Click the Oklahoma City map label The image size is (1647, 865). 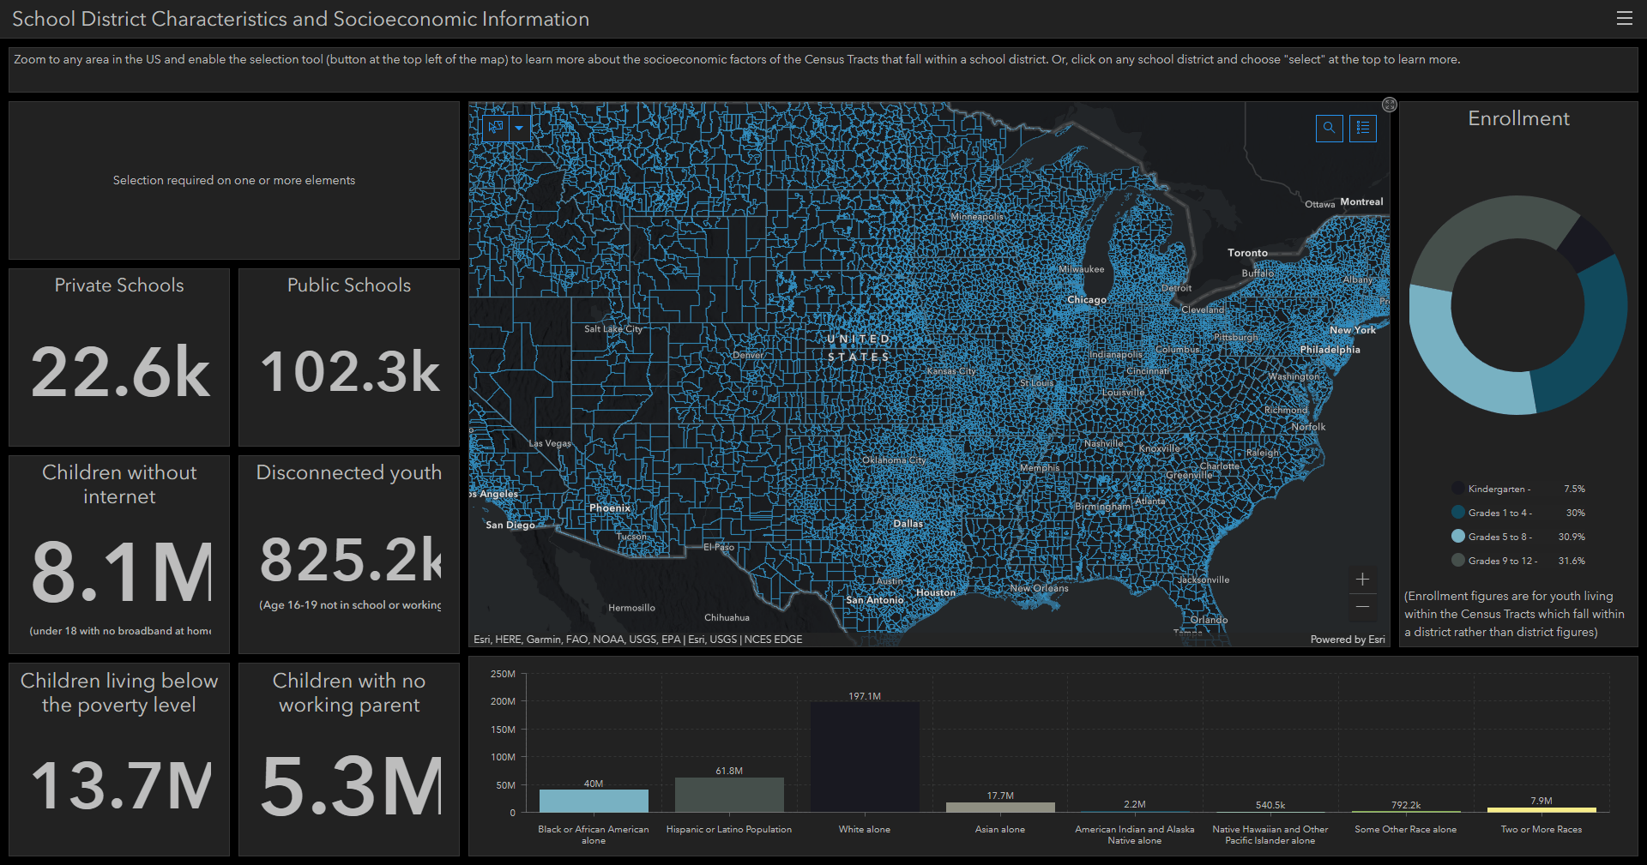pos(895,460)
